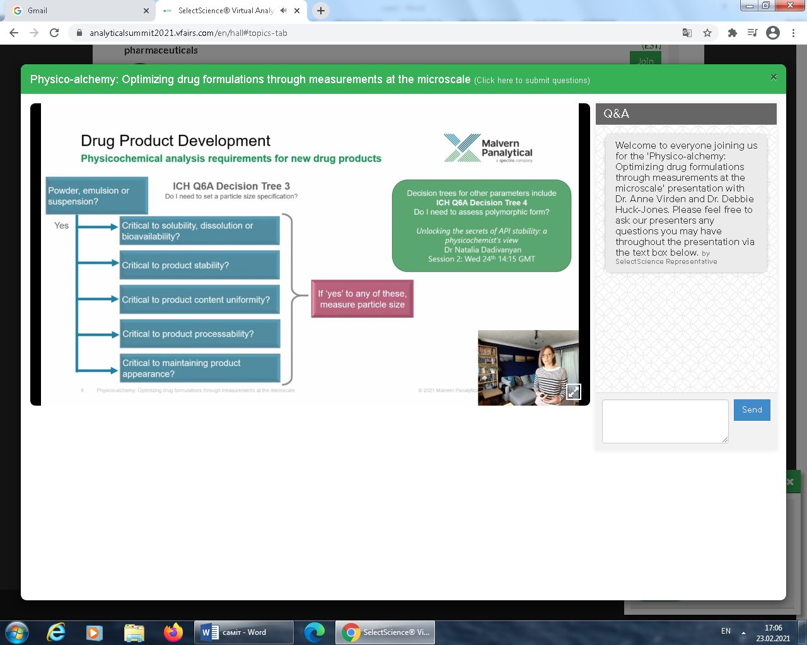The height and width of the screenshot is (645, 807).
Task: Select the SelectScience Virtual Analytical tab
Action: (x=225, y=11)
